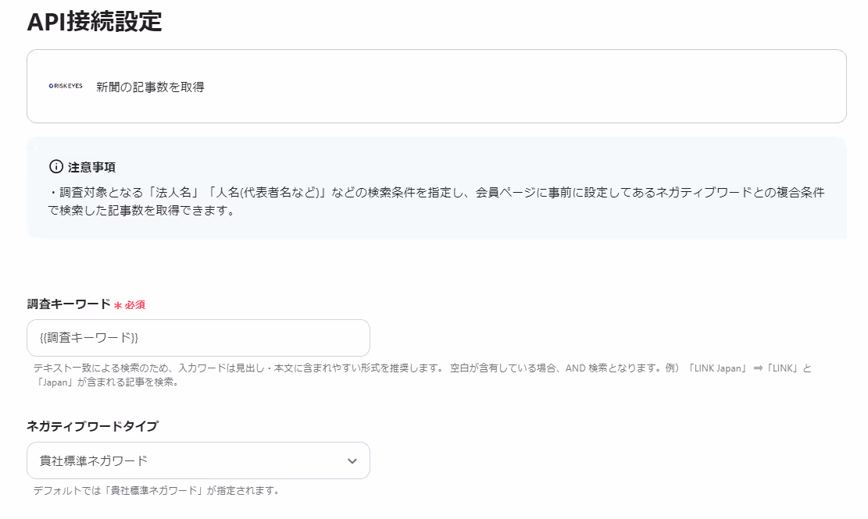Click the hint text starting テキスト一致による検索
The image size is (868, 519).
(x=422, y=375)
